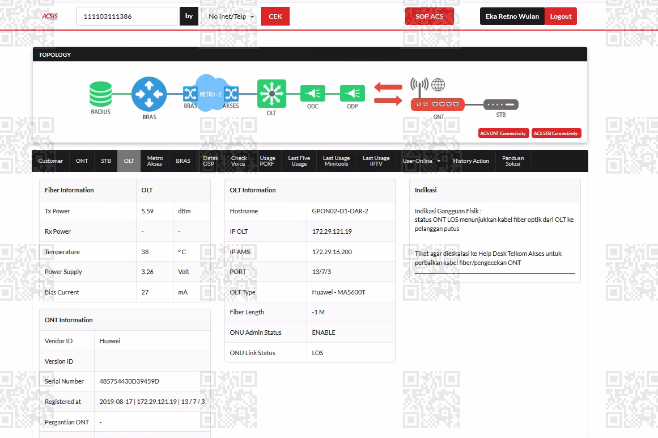Expand the User Online dropdown menu
Image resolution: width=658 pixels, height=438 pixels.
click(421, 161)
